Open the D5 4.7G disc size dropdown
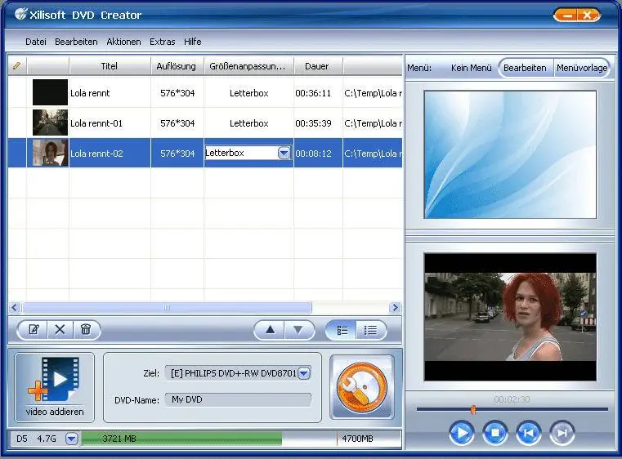622x459 pixels. tap(72, 439)
